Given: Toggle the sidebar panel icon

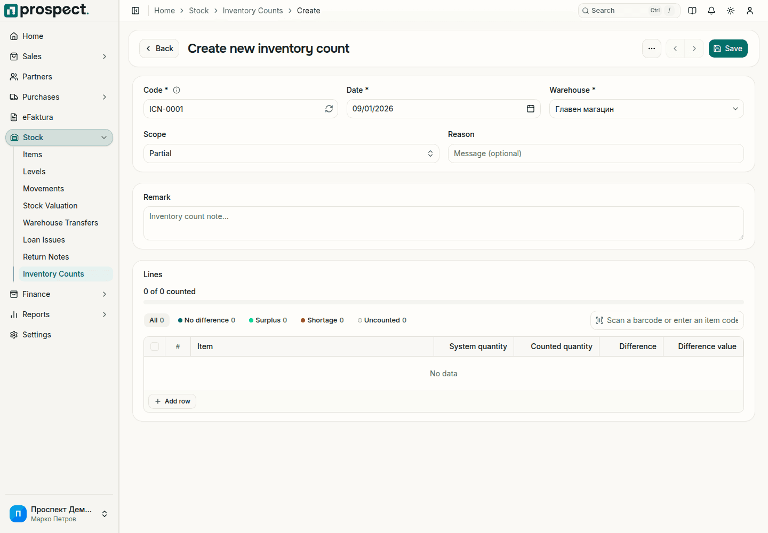Looking at the screenshot, I should (135, 11).
